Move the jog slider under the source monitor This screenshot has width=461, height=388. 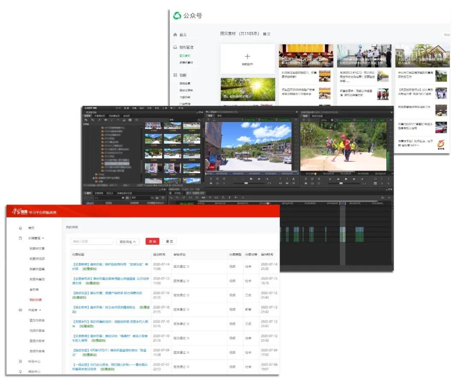click(246, 183)
